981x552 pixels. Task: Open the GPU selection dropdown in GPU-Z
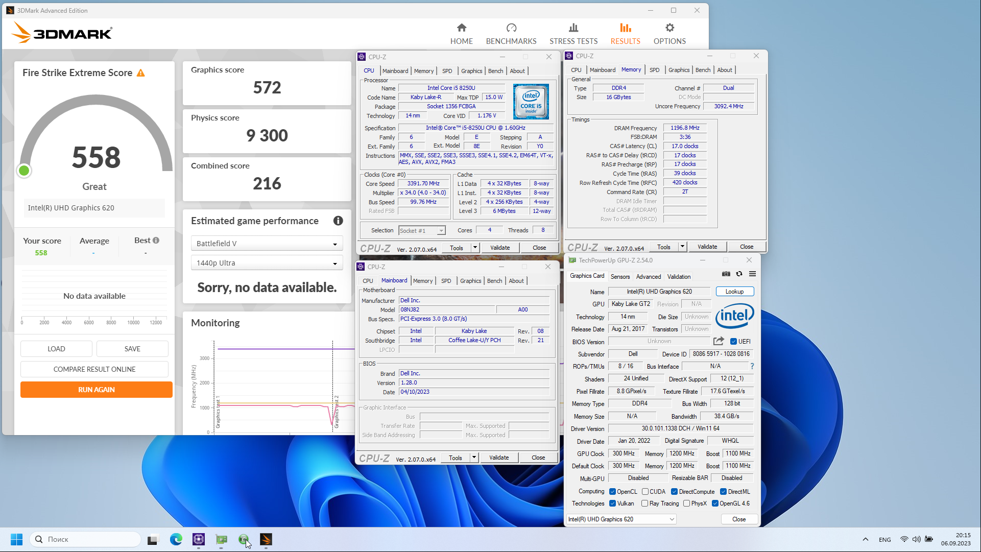click(x=621, y=519)
